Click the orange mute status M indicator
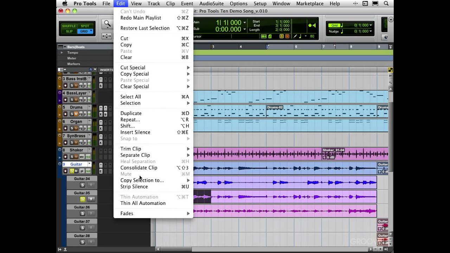Image resolution: width=450 pixels, height=253 pixels. (287, 36)
